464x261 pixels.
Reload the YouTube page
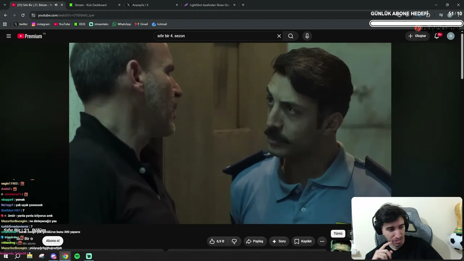(x=23, y=15)
